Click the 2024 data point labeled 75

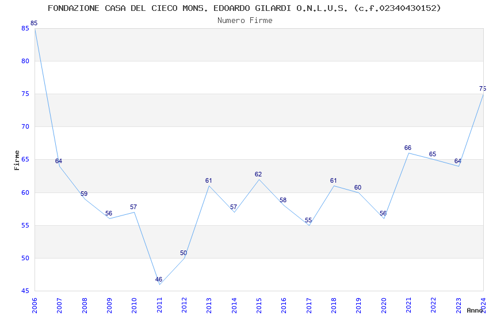483,94
